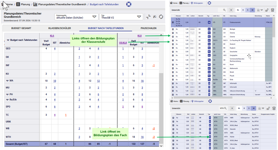
Task: Toggle KL filter in upper Unterricht toolbar
Action: (238, 10)
